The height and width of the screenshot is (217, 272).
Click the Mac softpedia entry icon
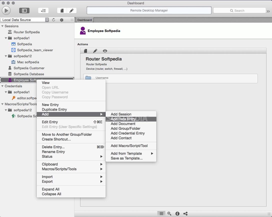13,62
